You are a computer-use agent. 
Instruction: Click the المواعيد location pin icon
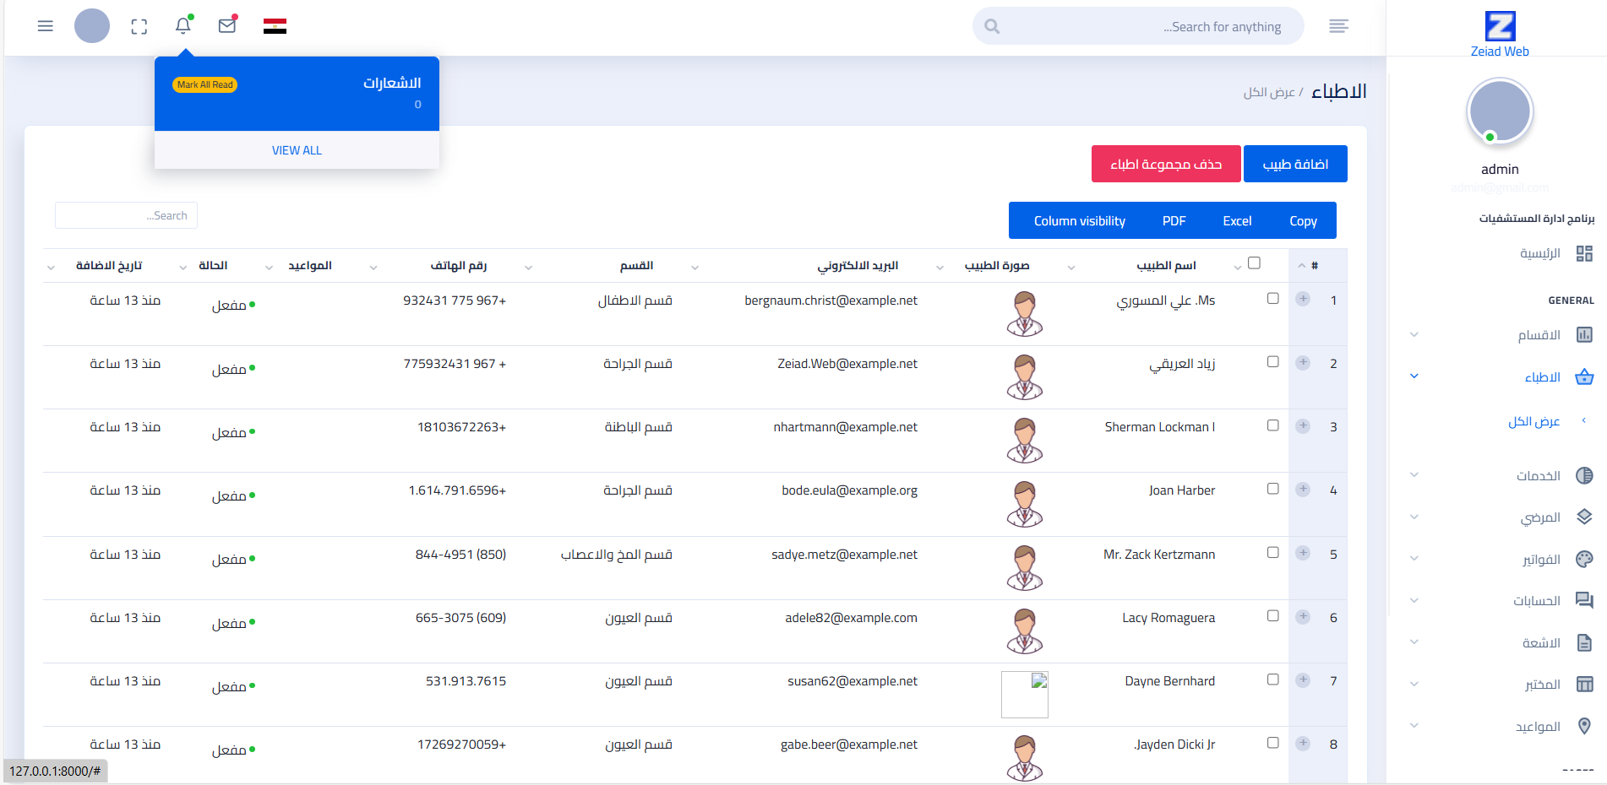[1584, 726]
